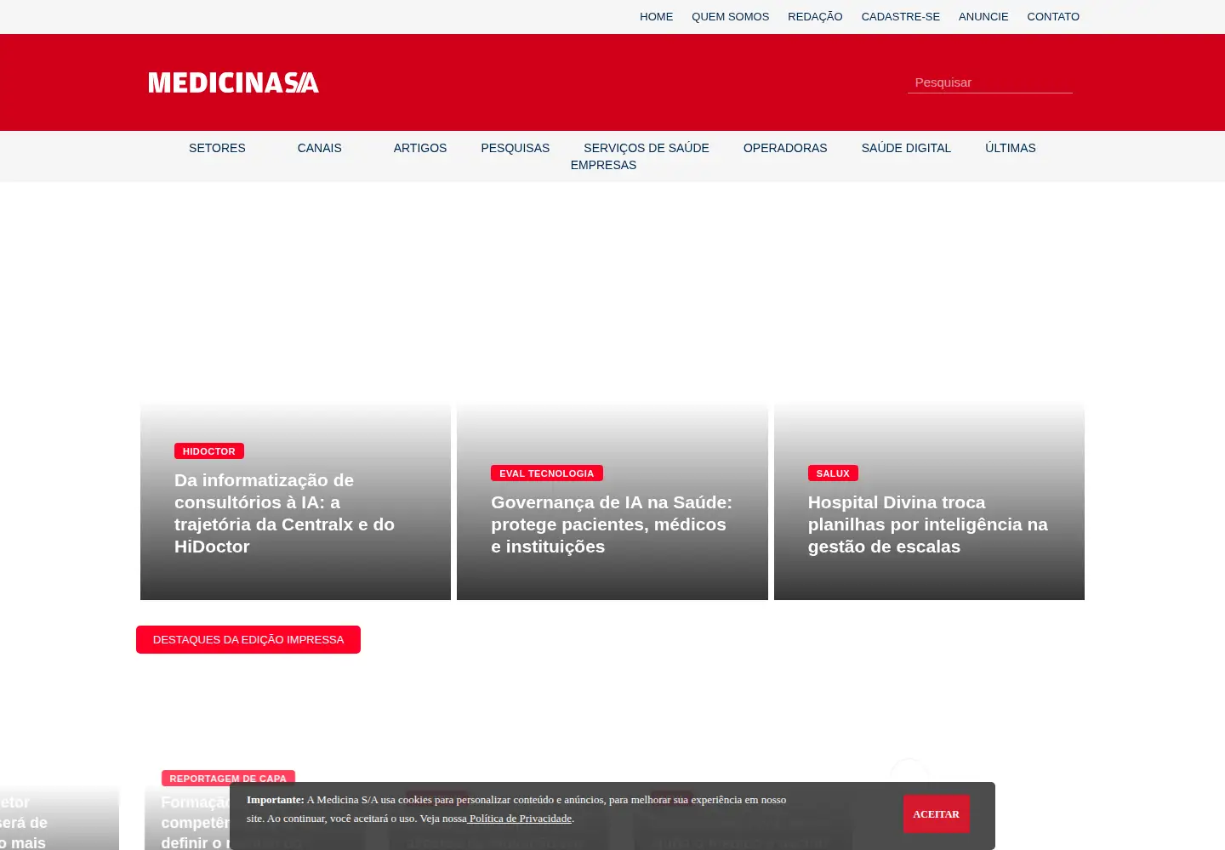Screen dimensions: 1225x850
Task: Click the MEDICINA S/A logo
Action: [233, 82]
